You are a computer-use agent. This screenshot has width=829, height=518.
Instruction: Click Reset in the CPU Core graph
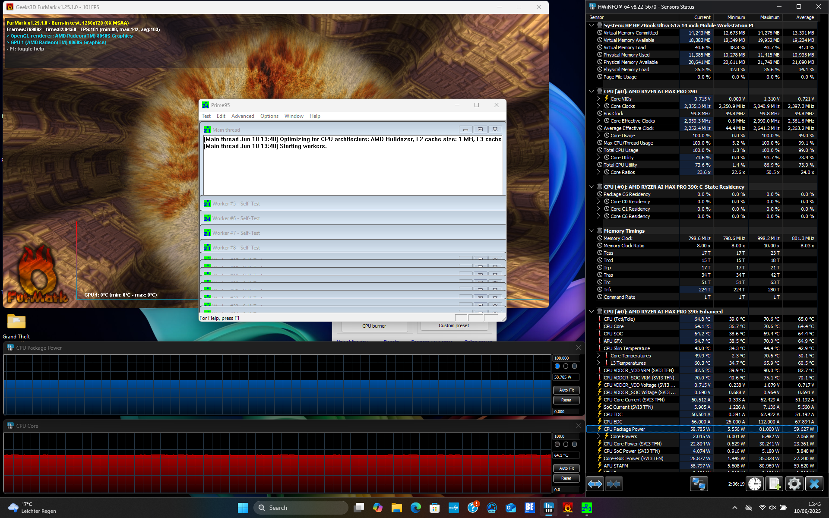566,478
